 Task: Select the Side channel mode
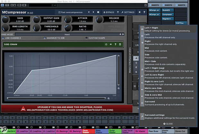[x=168, y=56]
